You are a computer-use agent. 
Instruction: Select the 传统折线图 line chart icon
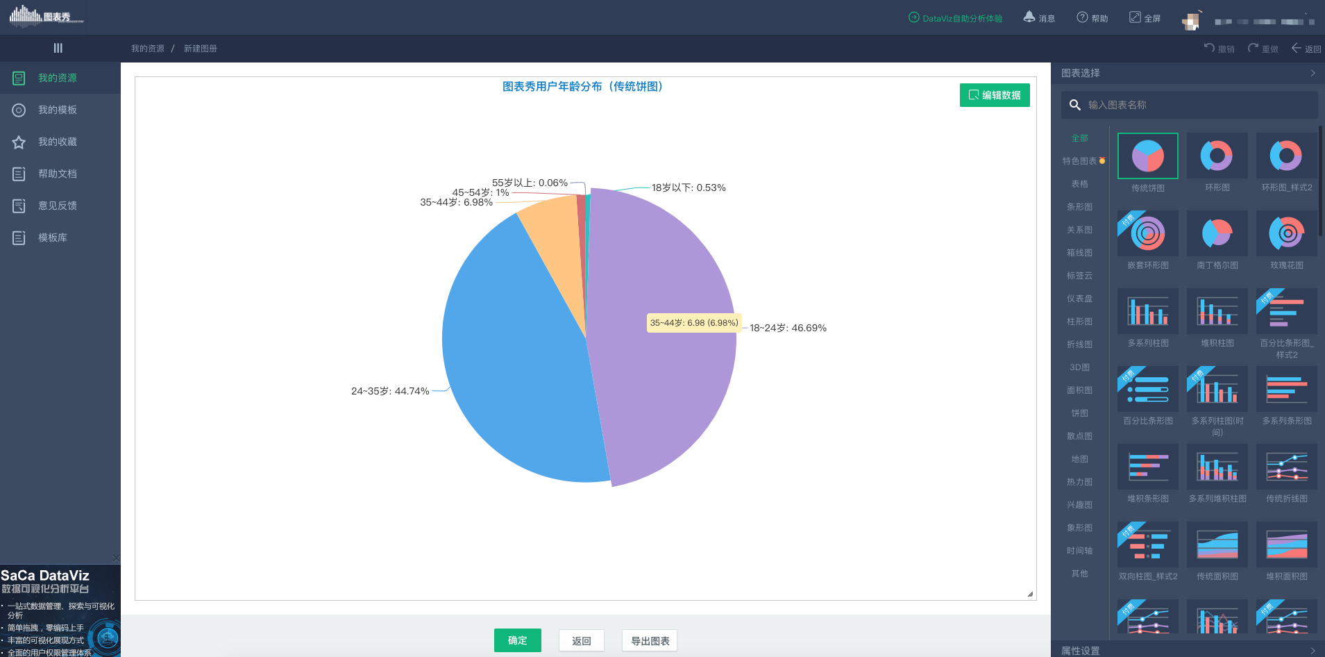pos(1286,467)
